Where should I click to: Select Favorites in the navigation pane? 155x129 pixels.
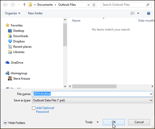(x=17, y=25)
